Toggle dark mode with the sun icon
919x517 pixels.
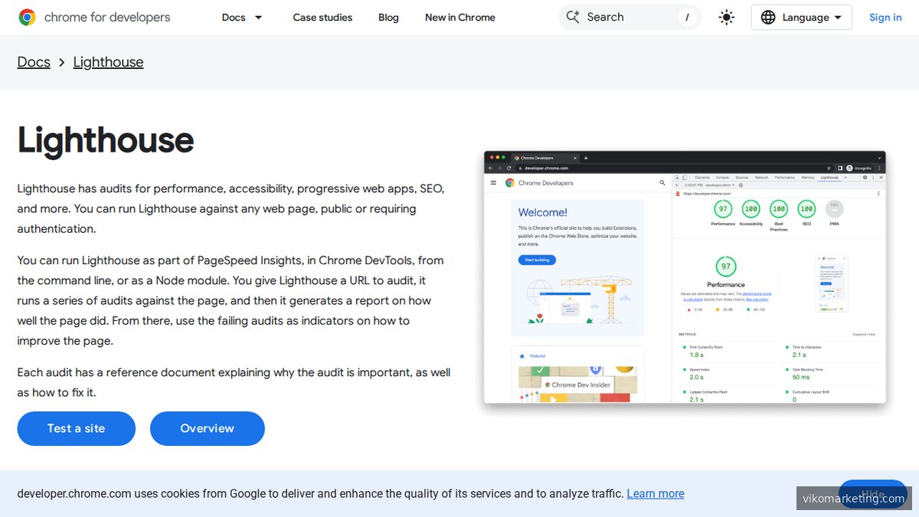pyautogui.click(x=726, y=16)
